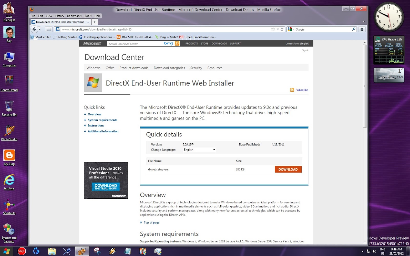This screenshot has height=256, width=410.
Task: Open the Resources navigation item
Action: tap(215, 68)
